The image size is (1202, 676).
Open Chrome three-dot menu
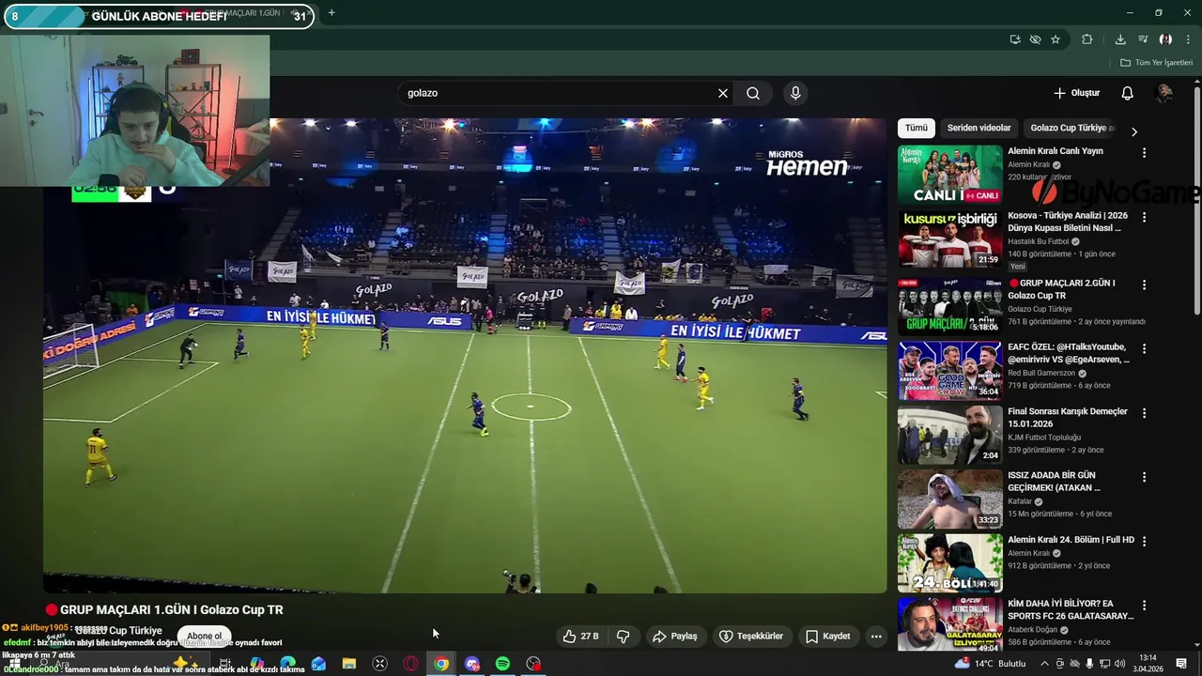1189,39
